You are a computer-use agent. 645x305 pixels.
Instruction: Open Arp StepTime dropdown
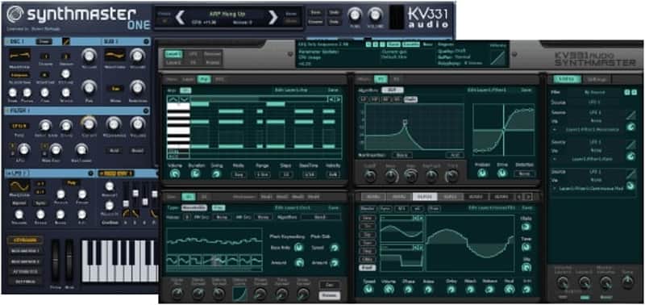tap(310, 174)
